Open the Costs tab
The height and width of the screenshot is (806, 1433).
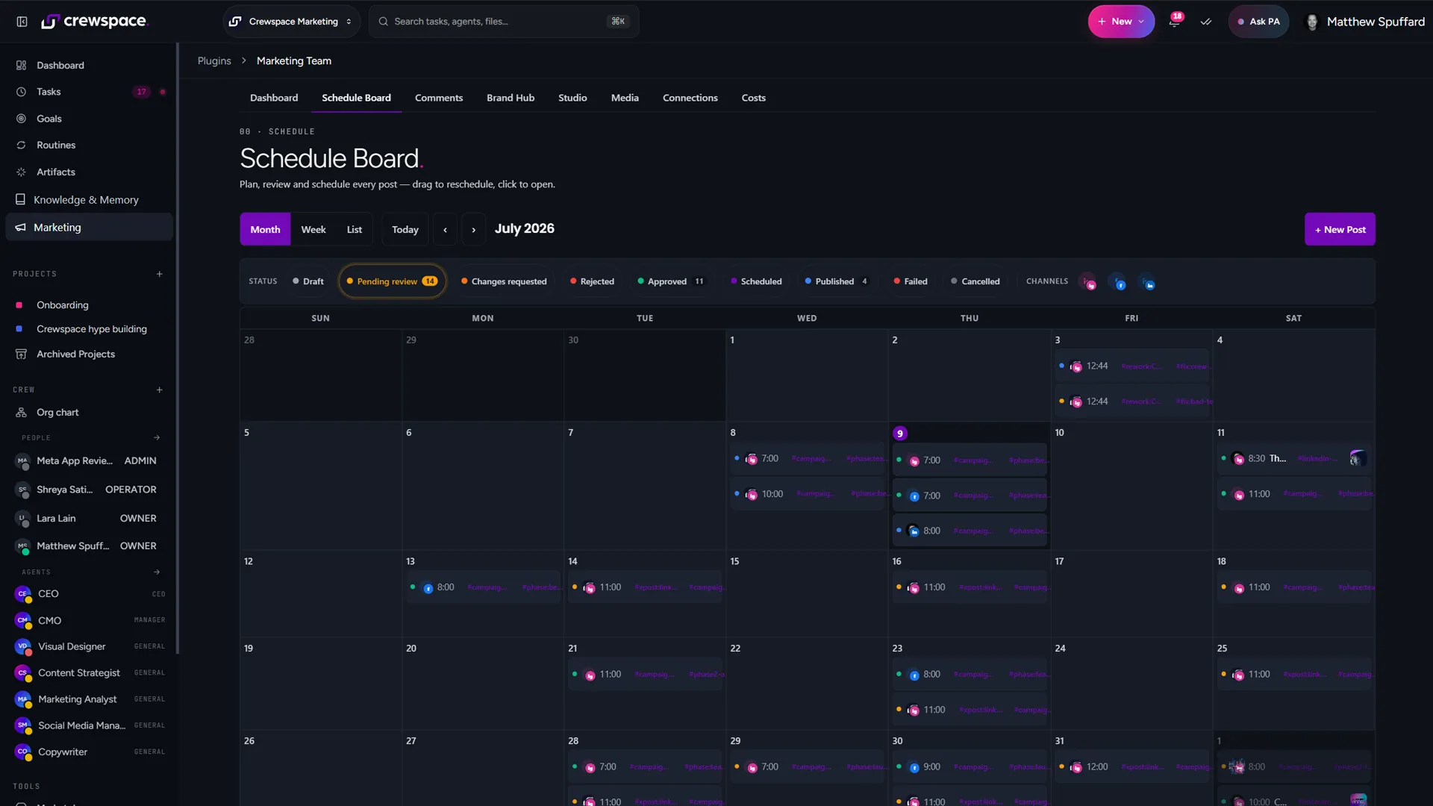click(754, 98)
